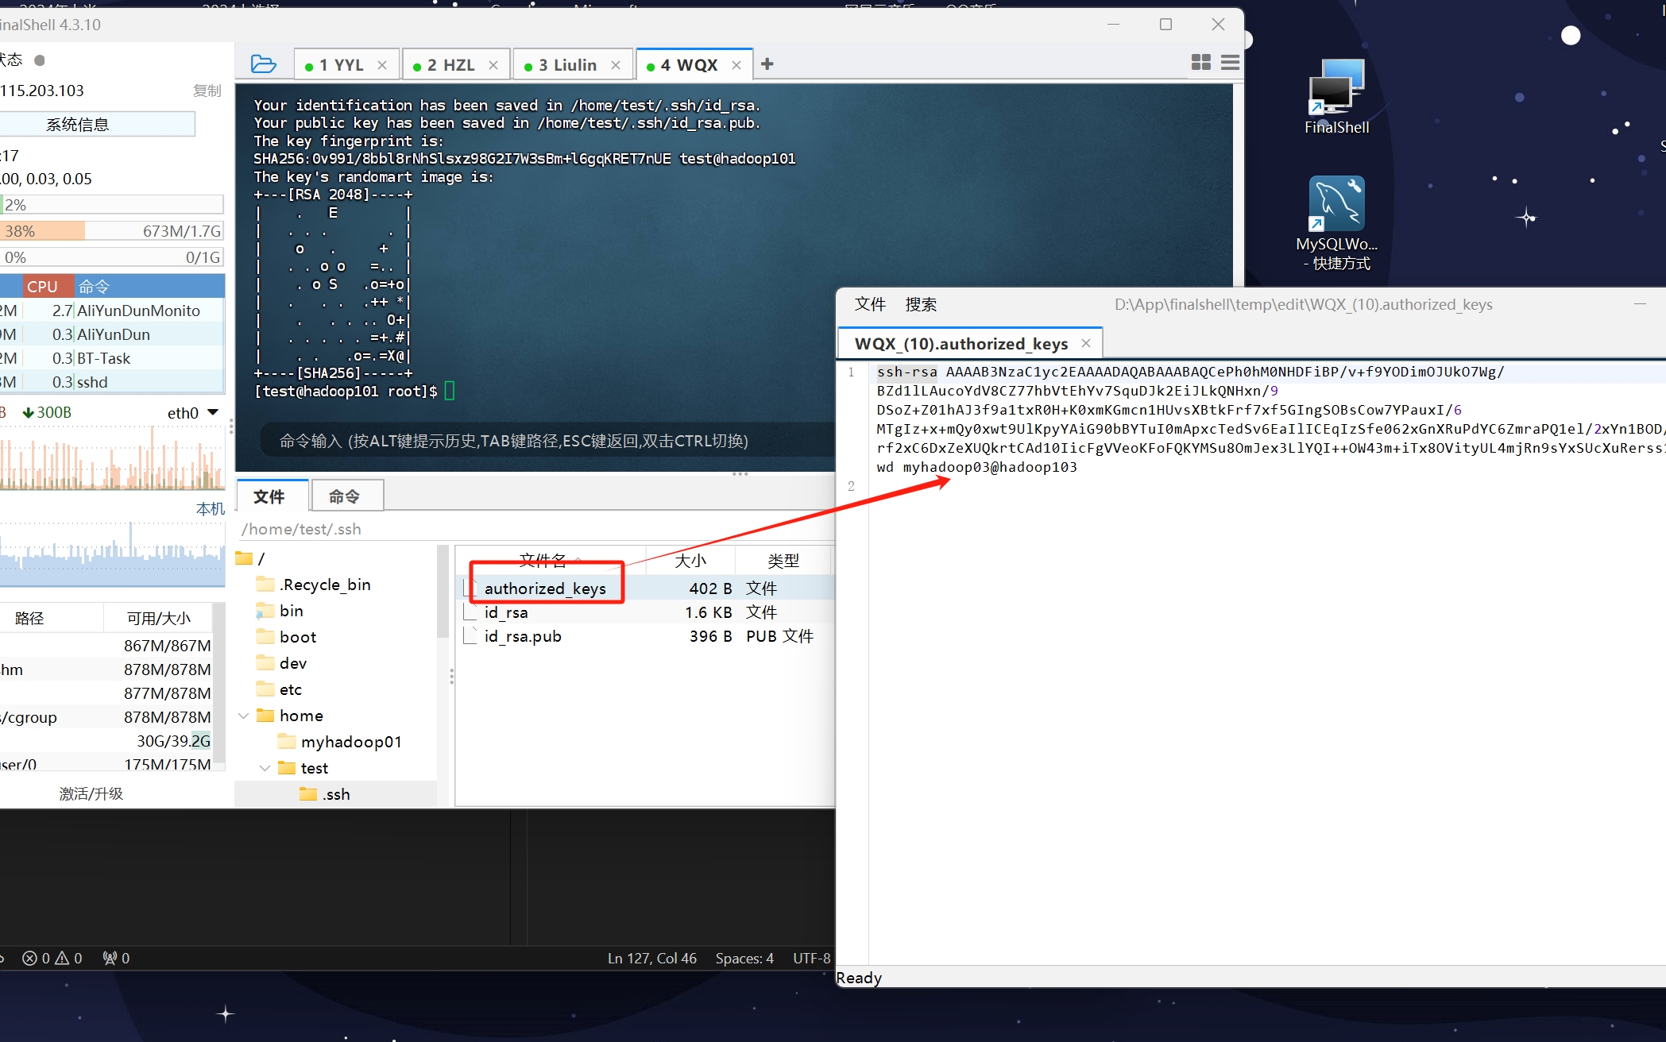Click the 激活/升级 link
Image resolution: width=1666 pixels, height=1042 pixels.
[x=91, y=793]
